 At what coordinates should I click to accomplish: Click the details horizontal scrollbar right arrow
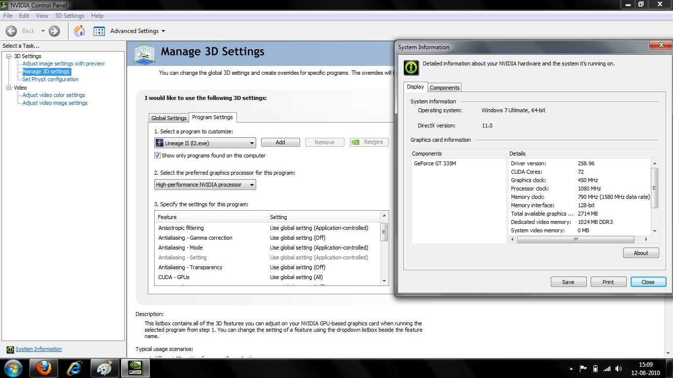click(x=646, y=240)
